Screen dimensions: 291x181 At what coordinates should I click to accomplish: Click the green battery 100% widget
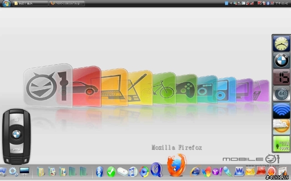coord(281,144)
